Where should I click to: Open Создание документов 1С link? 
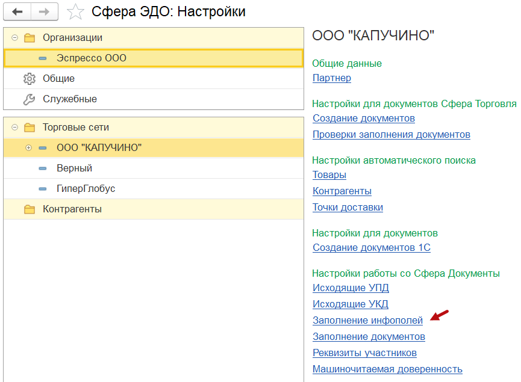(x=372, y=248)
